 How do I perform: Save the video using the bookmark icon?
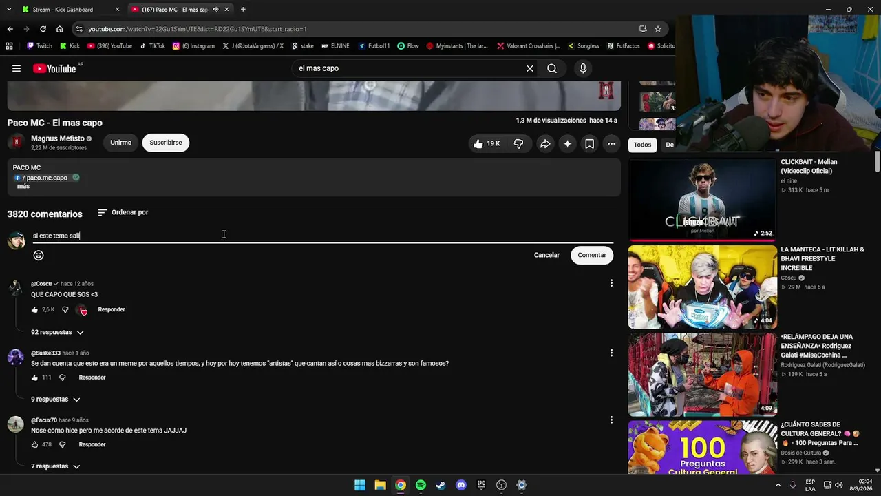pyautogui.click(x=589, y=143)
